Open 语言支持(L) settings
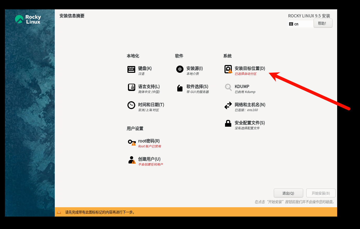 (x=149, y=87)
